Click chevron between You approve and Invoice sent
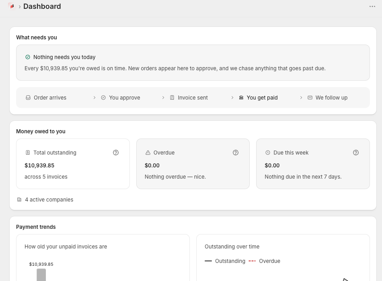Viewport: 382px width, 281px height. tap(163, 98)
